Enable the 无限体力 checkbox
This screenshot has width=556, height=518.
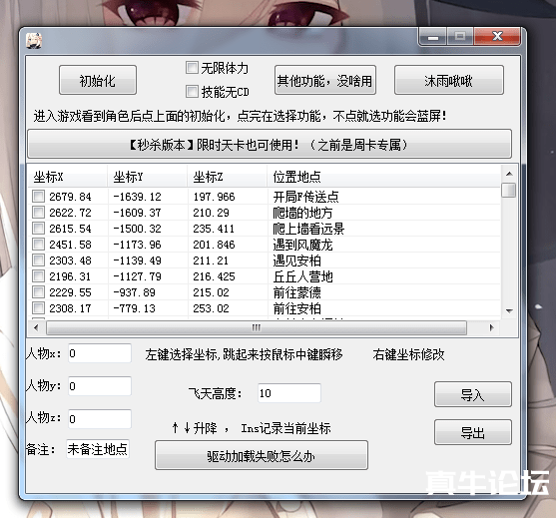pyautogui.click(x=192, y=67)
